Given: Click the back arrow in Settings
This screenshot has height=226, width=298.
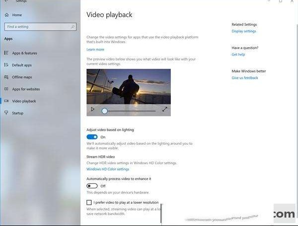Looking at the screenshot, I should 6,1.
